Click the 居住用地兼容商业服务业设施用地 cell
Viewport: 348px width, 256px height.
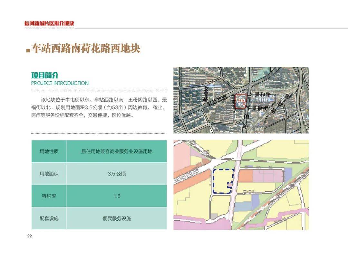coord(117,151)
